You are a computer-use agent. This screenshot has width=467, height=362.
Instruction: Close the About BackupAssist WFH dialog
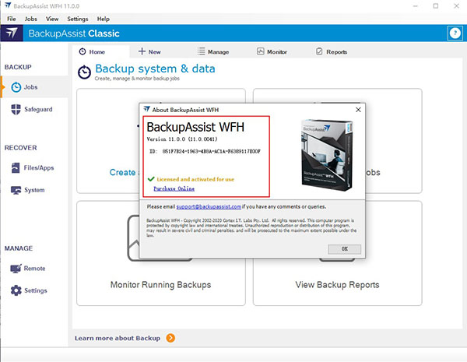357,110
